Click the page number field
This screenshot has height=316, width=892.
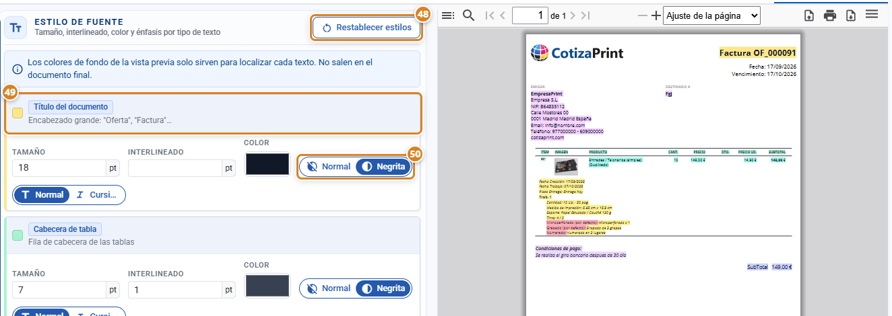(530, 15)
